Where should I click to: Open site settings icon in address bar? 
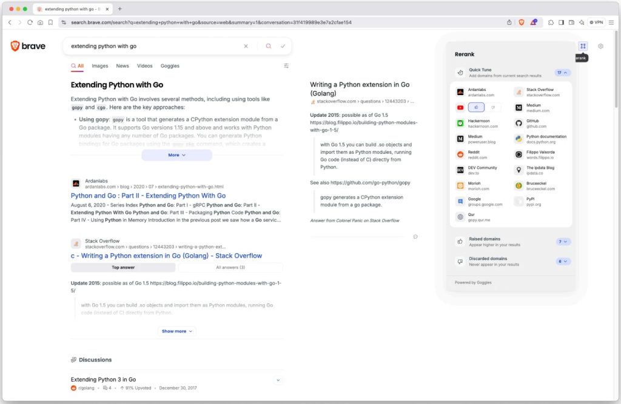(64, 22)
